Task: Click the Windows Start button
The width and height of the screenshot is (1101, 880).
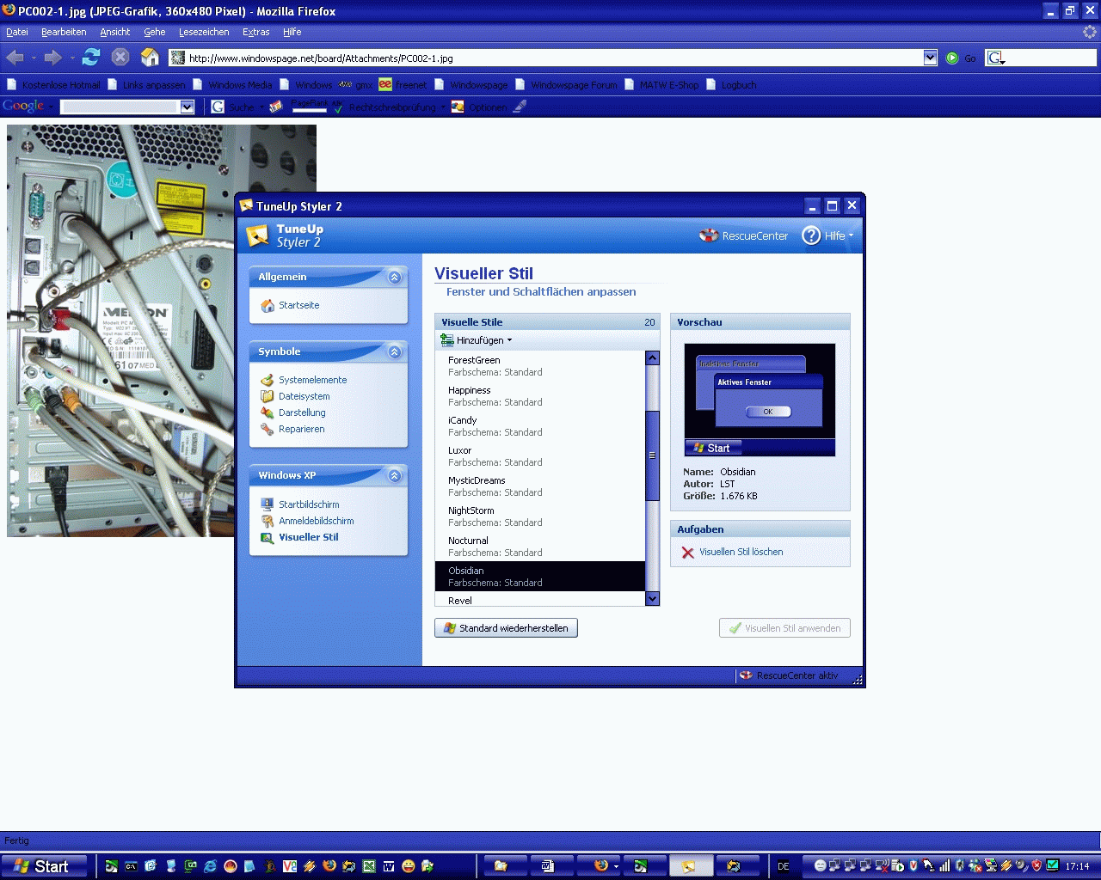Action: [44, 866]
